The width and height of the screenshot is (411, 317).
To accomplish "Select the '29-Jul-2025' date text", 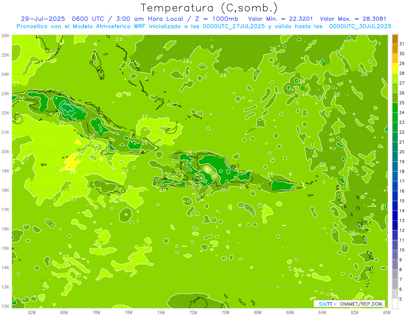I will tap(42, 19).
